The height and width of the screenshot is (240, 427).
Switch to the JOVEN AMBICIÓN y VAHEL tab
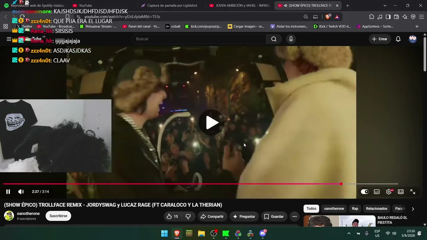[240, 6]
